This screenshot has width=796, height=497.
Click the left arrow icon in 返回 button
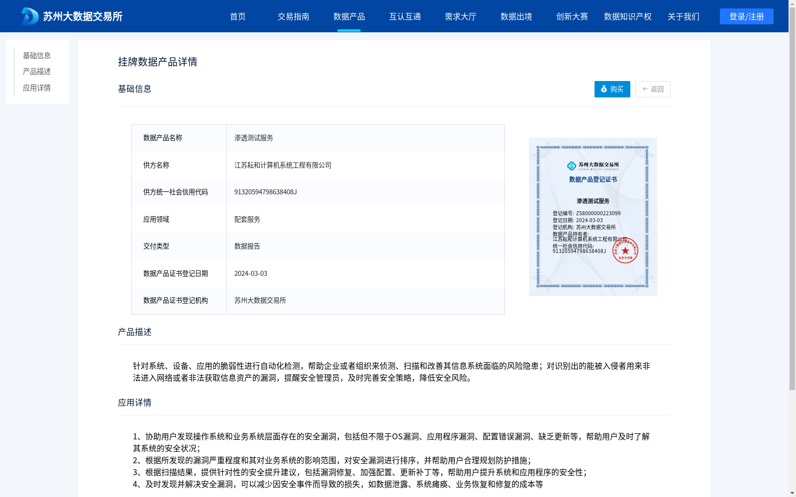(x=645, y=89)
